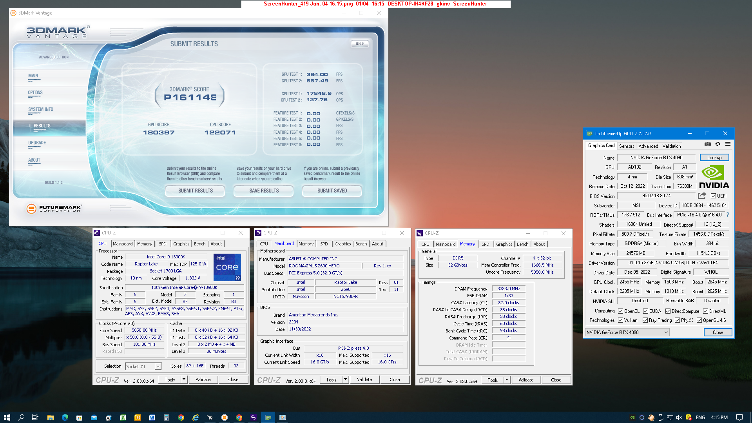Open Internet Explorer from the taskbar
Screen dimensions: 752x423
(x=195, y=418)
